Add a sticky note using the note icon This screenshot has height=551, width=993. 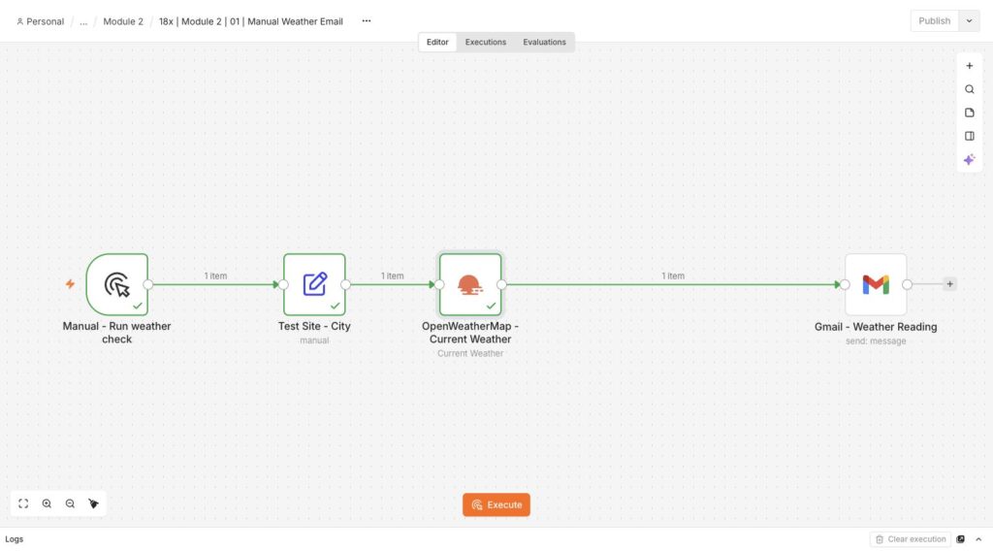click(969, 113)
